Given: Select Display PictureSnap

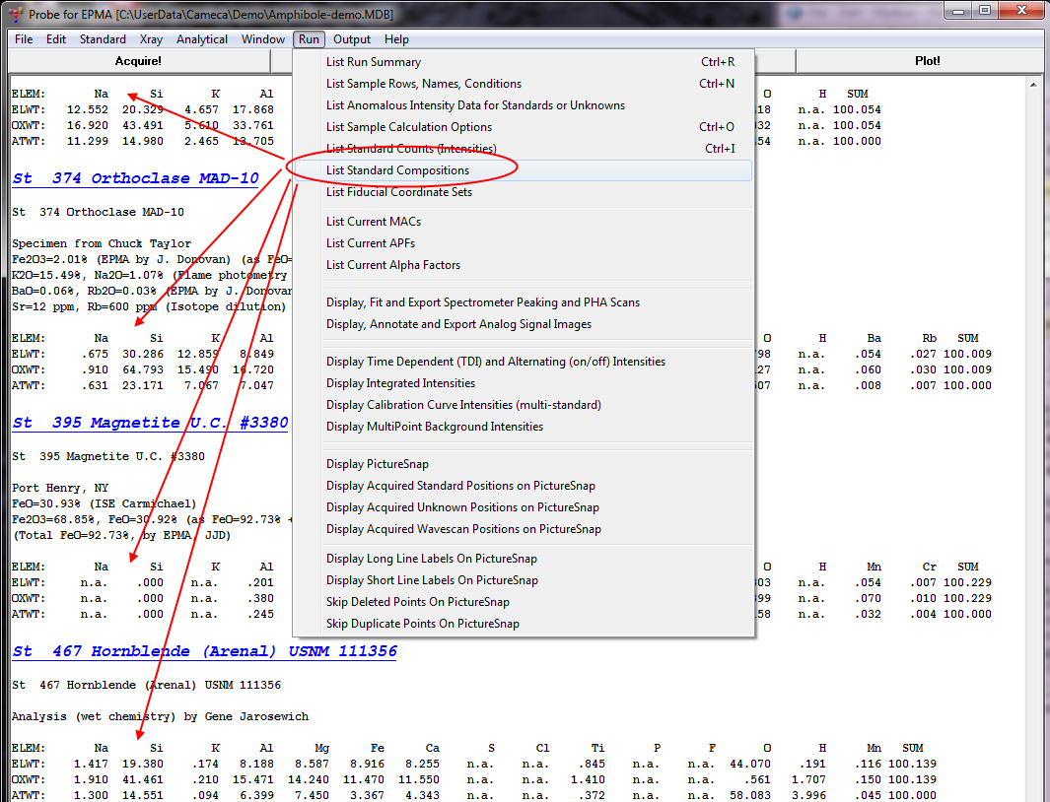Looking at the screenshot, I should click(378, 464).
